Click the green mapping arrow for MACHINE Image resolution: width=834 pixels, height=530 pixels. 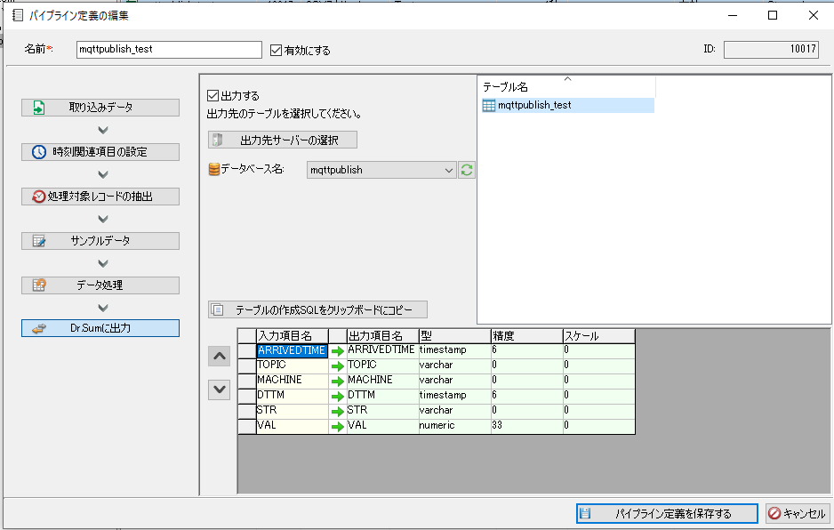(338, 381)
